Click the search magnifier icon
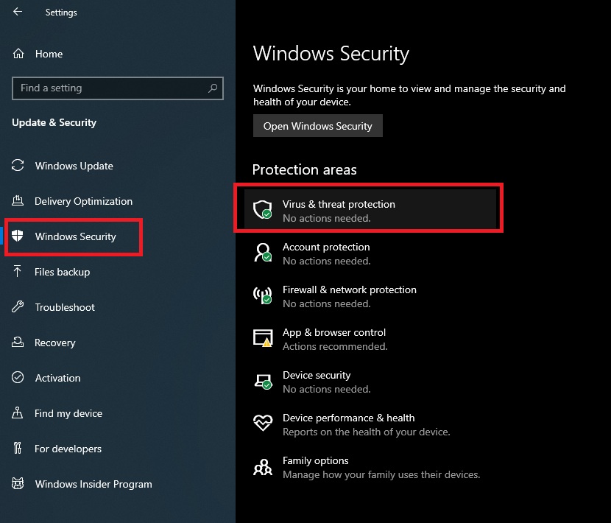This screenshot has height=523, width=611. click(x=213, y=88)
